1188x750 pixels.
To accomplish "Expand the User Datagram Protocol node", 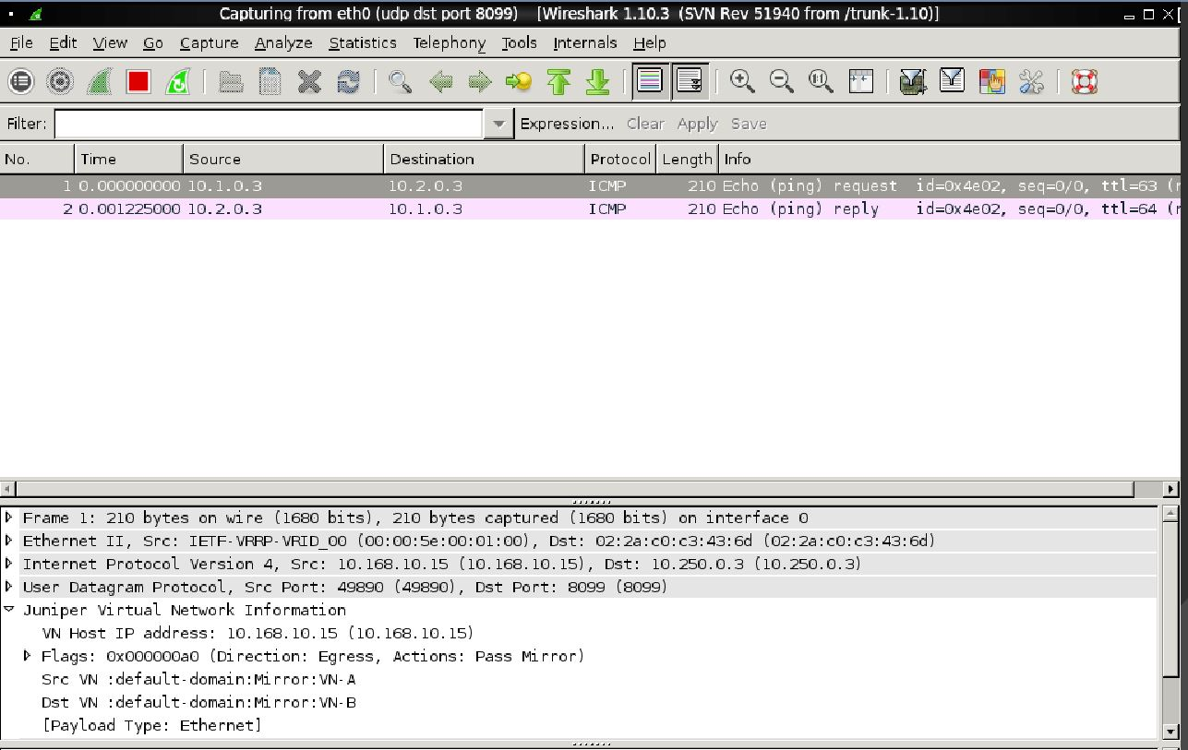I will (9, 587).
